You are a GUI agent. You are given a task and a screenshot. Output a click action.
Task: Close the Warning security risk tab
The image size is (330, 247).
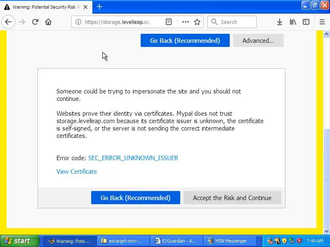[x=85, y=7]
